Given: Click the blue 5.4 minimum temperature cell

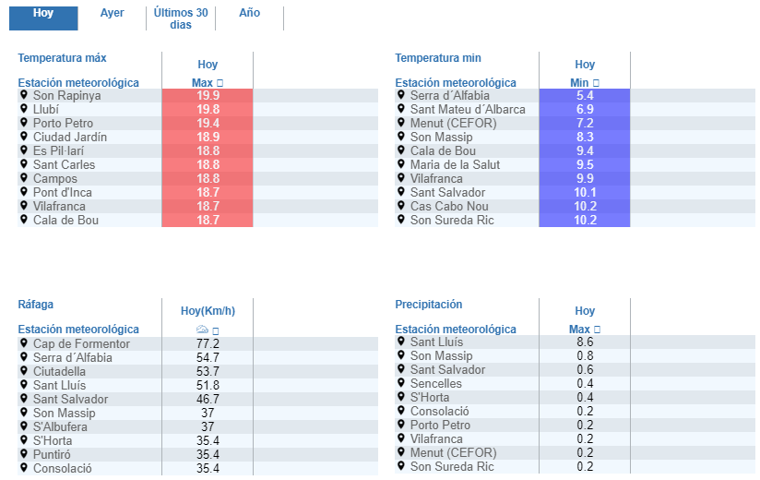Looking at the screenshot, I should point(585,95).
